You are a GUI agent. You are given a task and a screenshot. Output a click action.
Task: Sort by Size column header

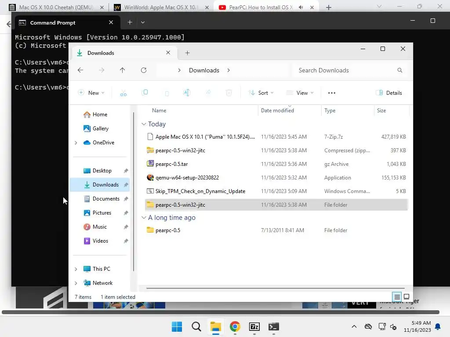[381, 111]
